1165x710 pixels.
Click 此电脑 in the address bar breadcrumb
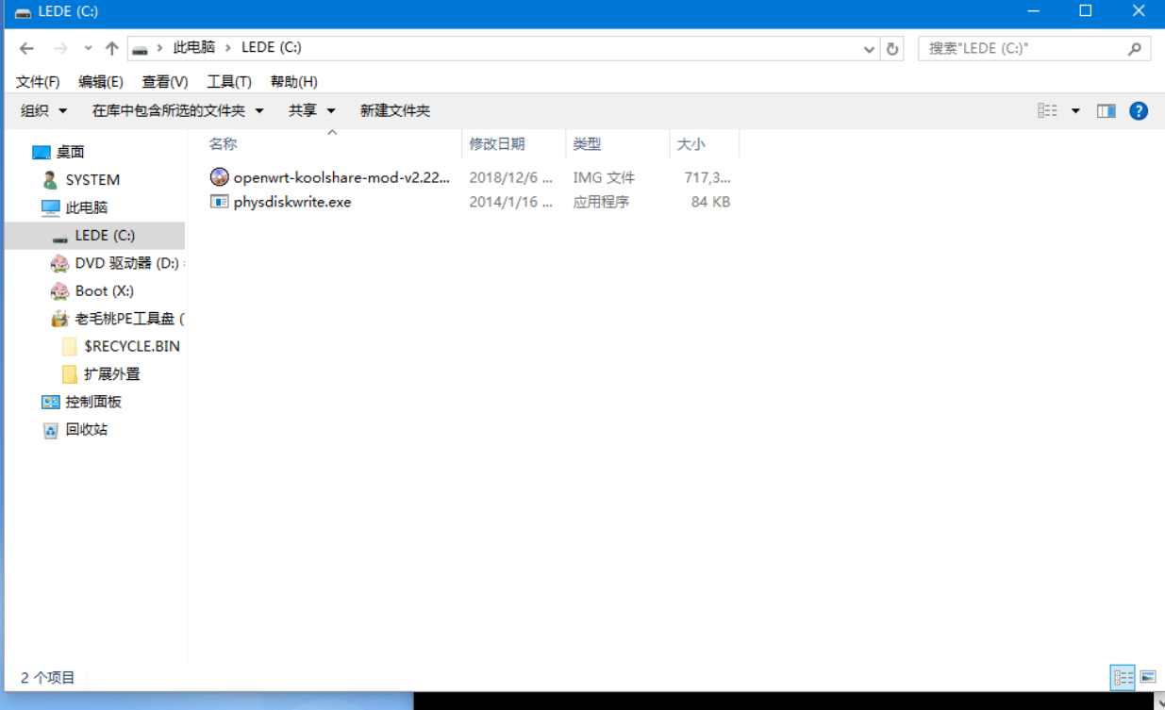194,47
